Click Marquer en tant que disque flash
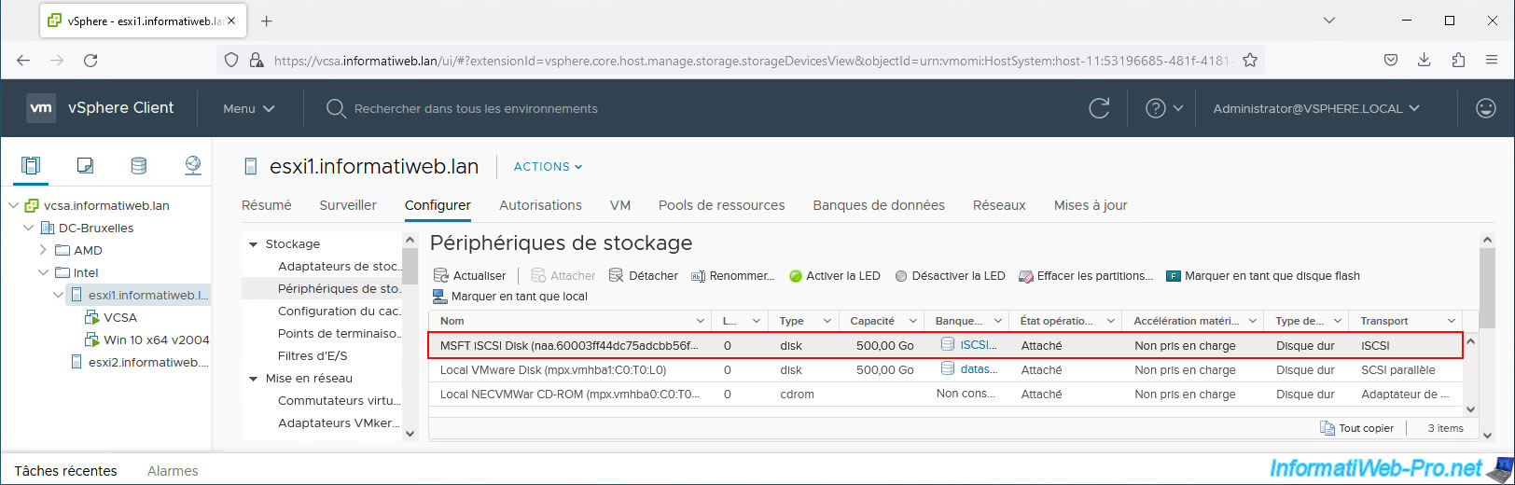 (1263, 276)
